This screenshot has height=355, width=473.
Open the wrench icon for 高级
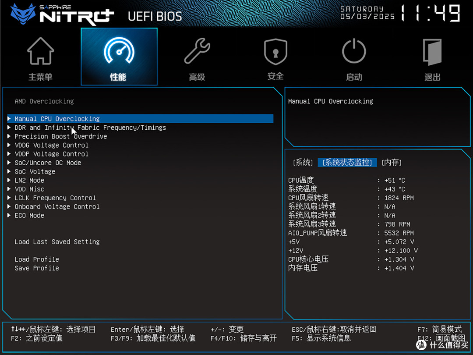pos(197,51)
